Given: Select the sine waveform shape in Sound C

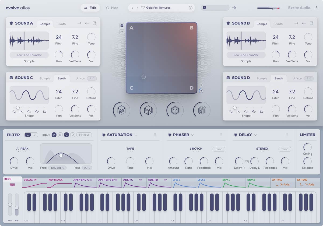Looking at the screenshot, I should point(14,112).
